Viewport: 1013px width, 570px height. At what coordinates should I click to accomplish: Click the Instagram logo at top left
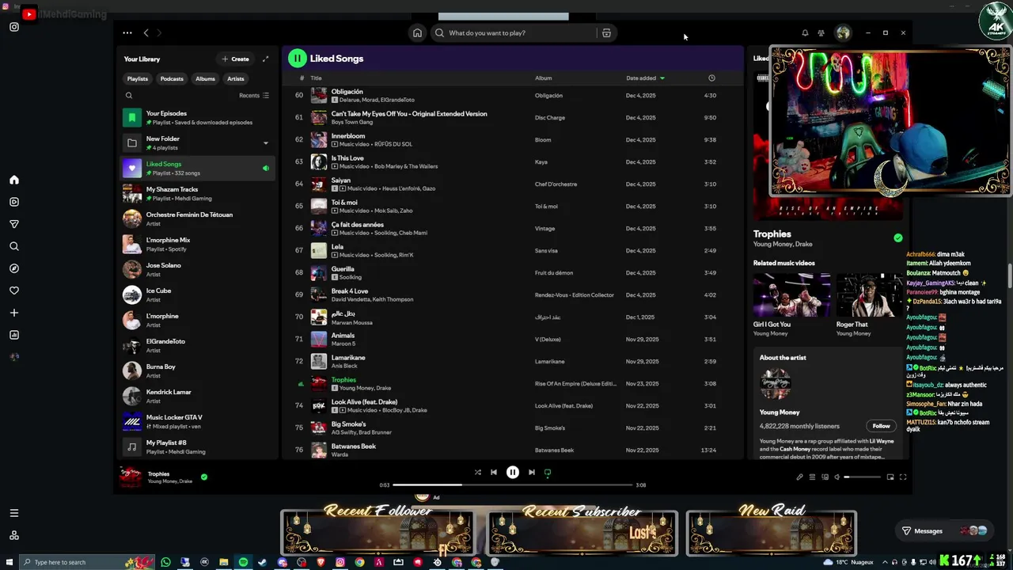(13, 27)
